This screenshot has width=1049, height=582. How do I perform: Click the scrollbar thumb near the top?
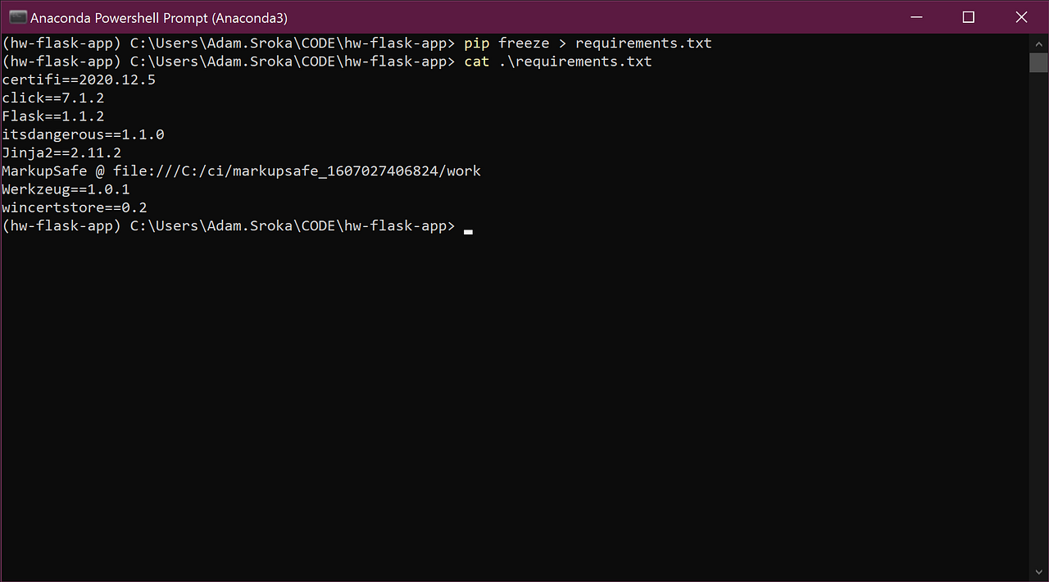(x=1039, y=61)
